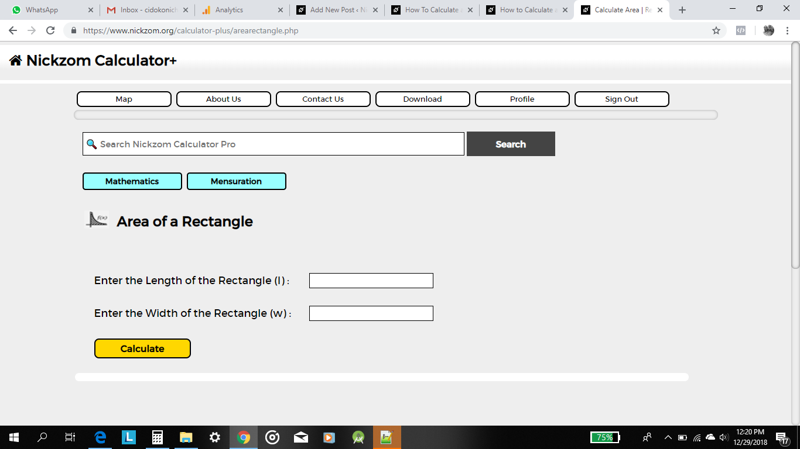Click the browser address bar URL
This screenshot has width=800, height=449.
(191, 30)
